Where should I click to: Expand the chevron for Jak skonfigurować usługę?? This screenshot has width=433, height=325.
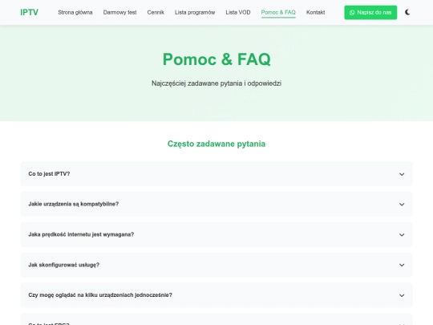pos(402,265)
